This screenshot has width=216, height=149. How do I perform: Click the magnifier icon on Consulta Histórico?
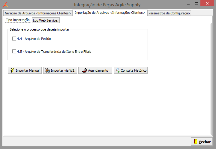[118, 70]
